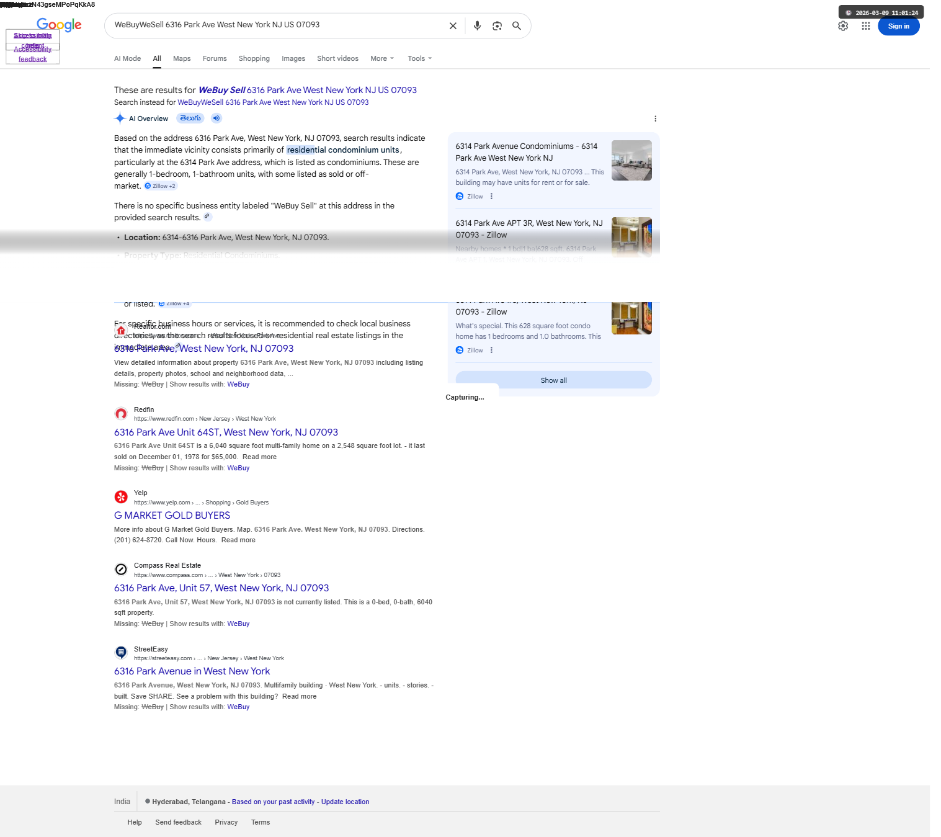Show results with WeBuy under StreetEasy result
Image resolution: width=941 pixels, height=837 pixels.
[x=238, y=707]
